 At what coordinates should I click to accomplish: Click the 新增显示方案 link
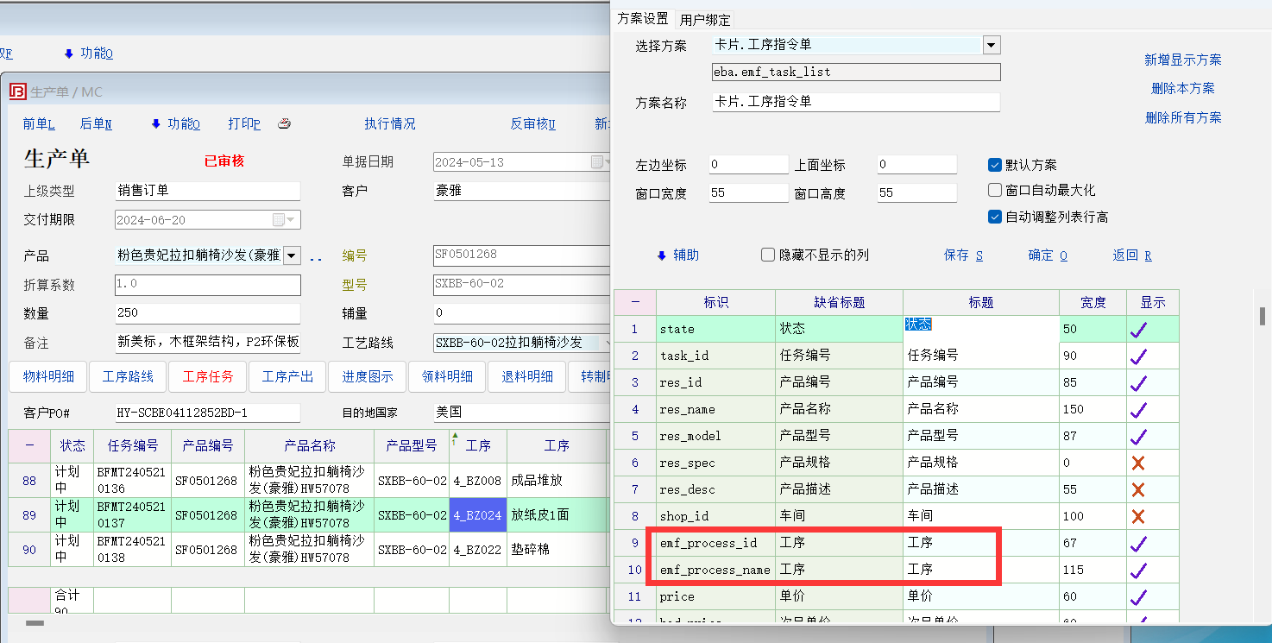click(1182, 60)
